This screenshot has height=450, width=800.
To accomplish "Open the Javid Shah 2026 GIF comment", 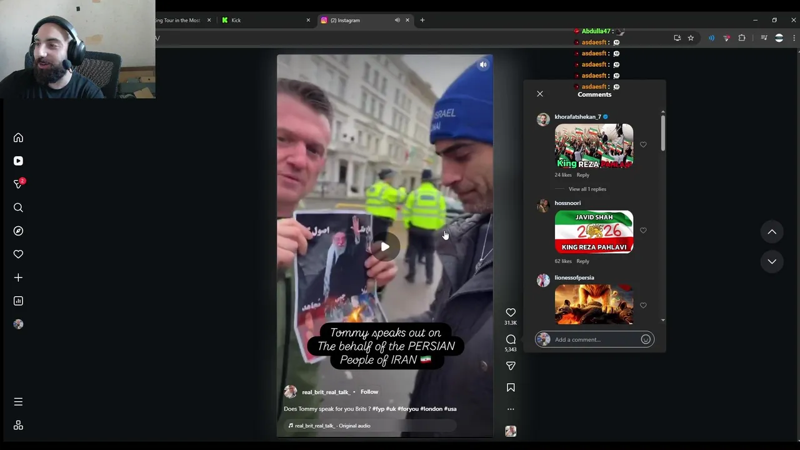I will (594, 232).
